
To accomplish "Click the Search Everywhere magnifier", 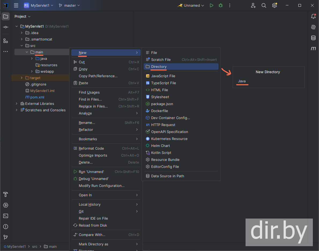I will click(x=264, y=5).
